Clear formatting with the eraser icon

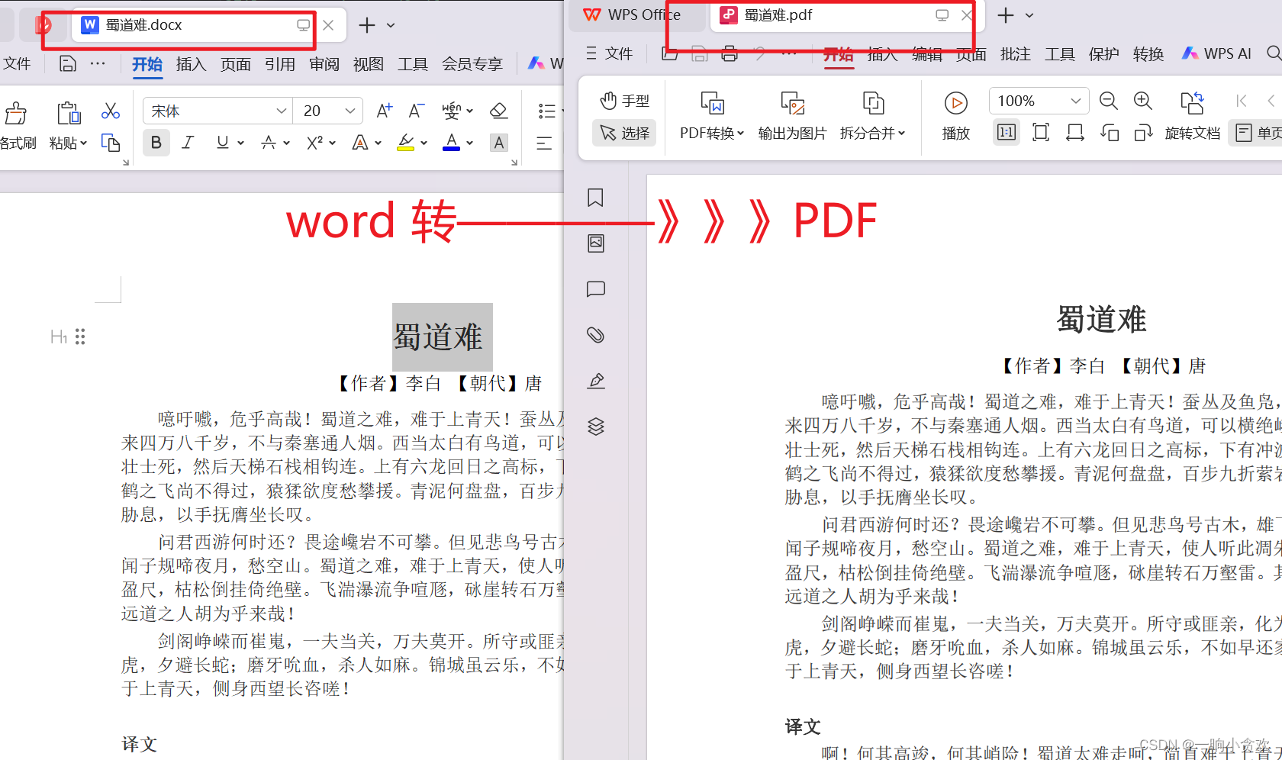[x=499, y=111]
